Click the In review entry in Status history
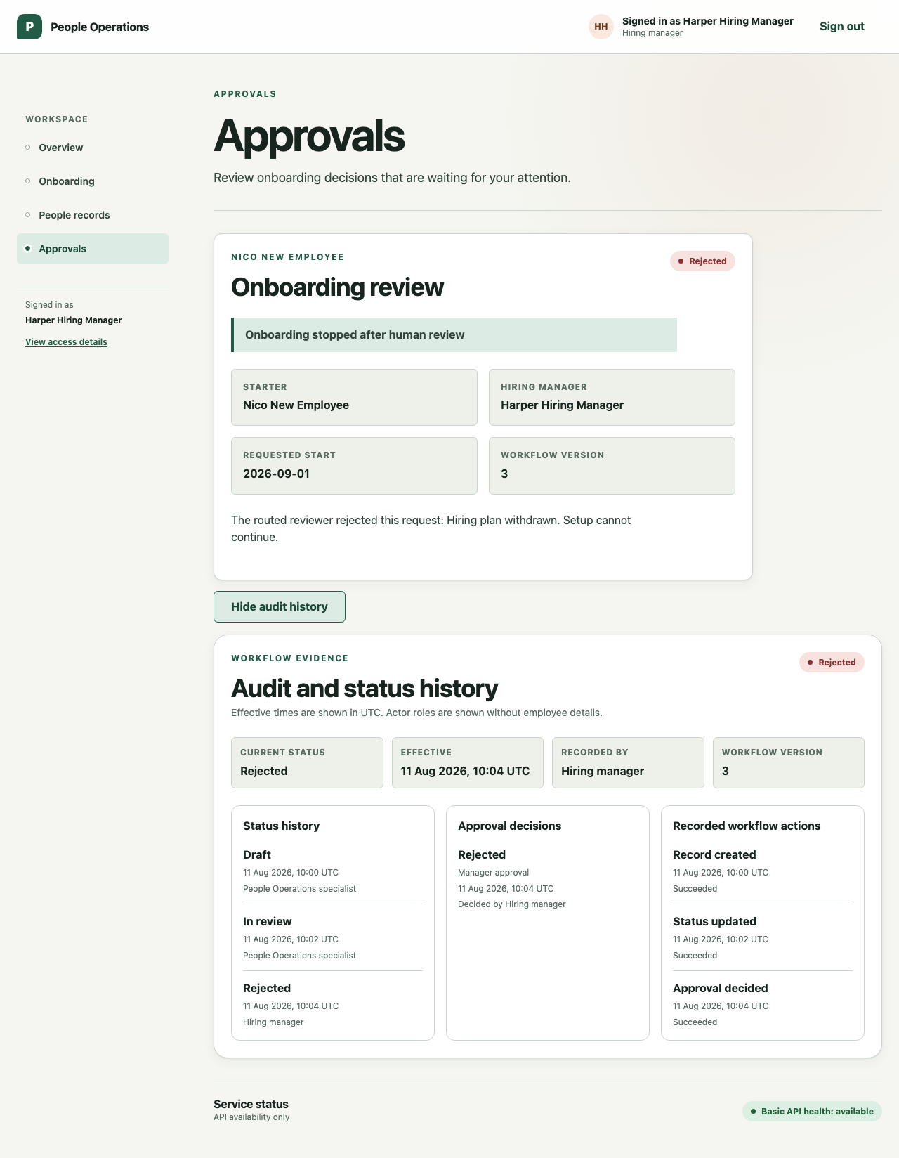Image resolution: width=899 pixels, height=1158 pixels. tap(333, 938)
